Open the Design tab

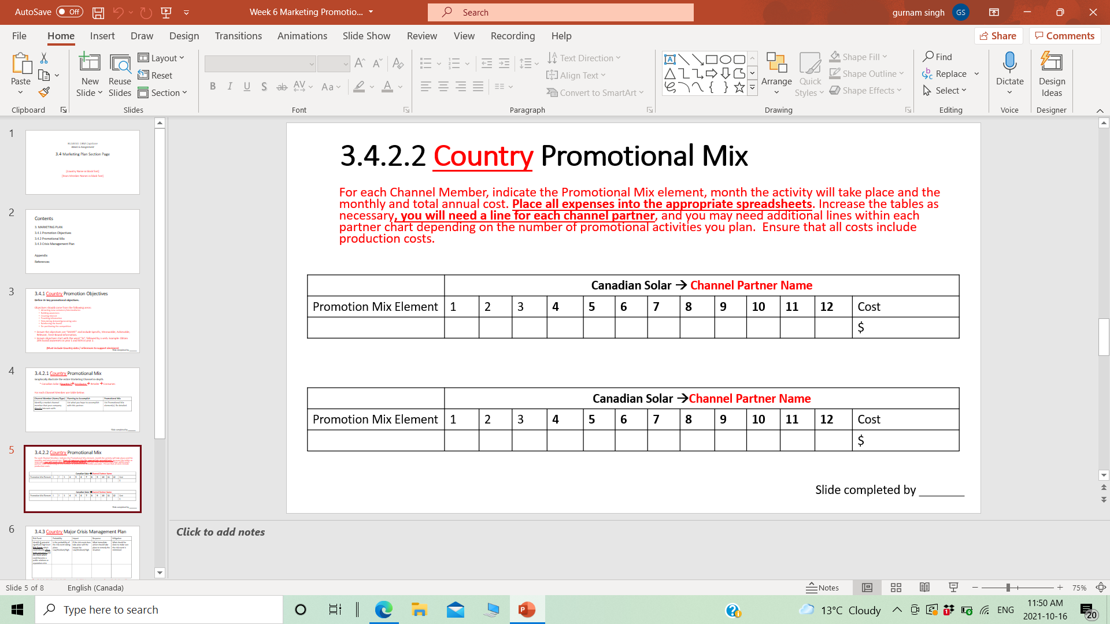184,36
